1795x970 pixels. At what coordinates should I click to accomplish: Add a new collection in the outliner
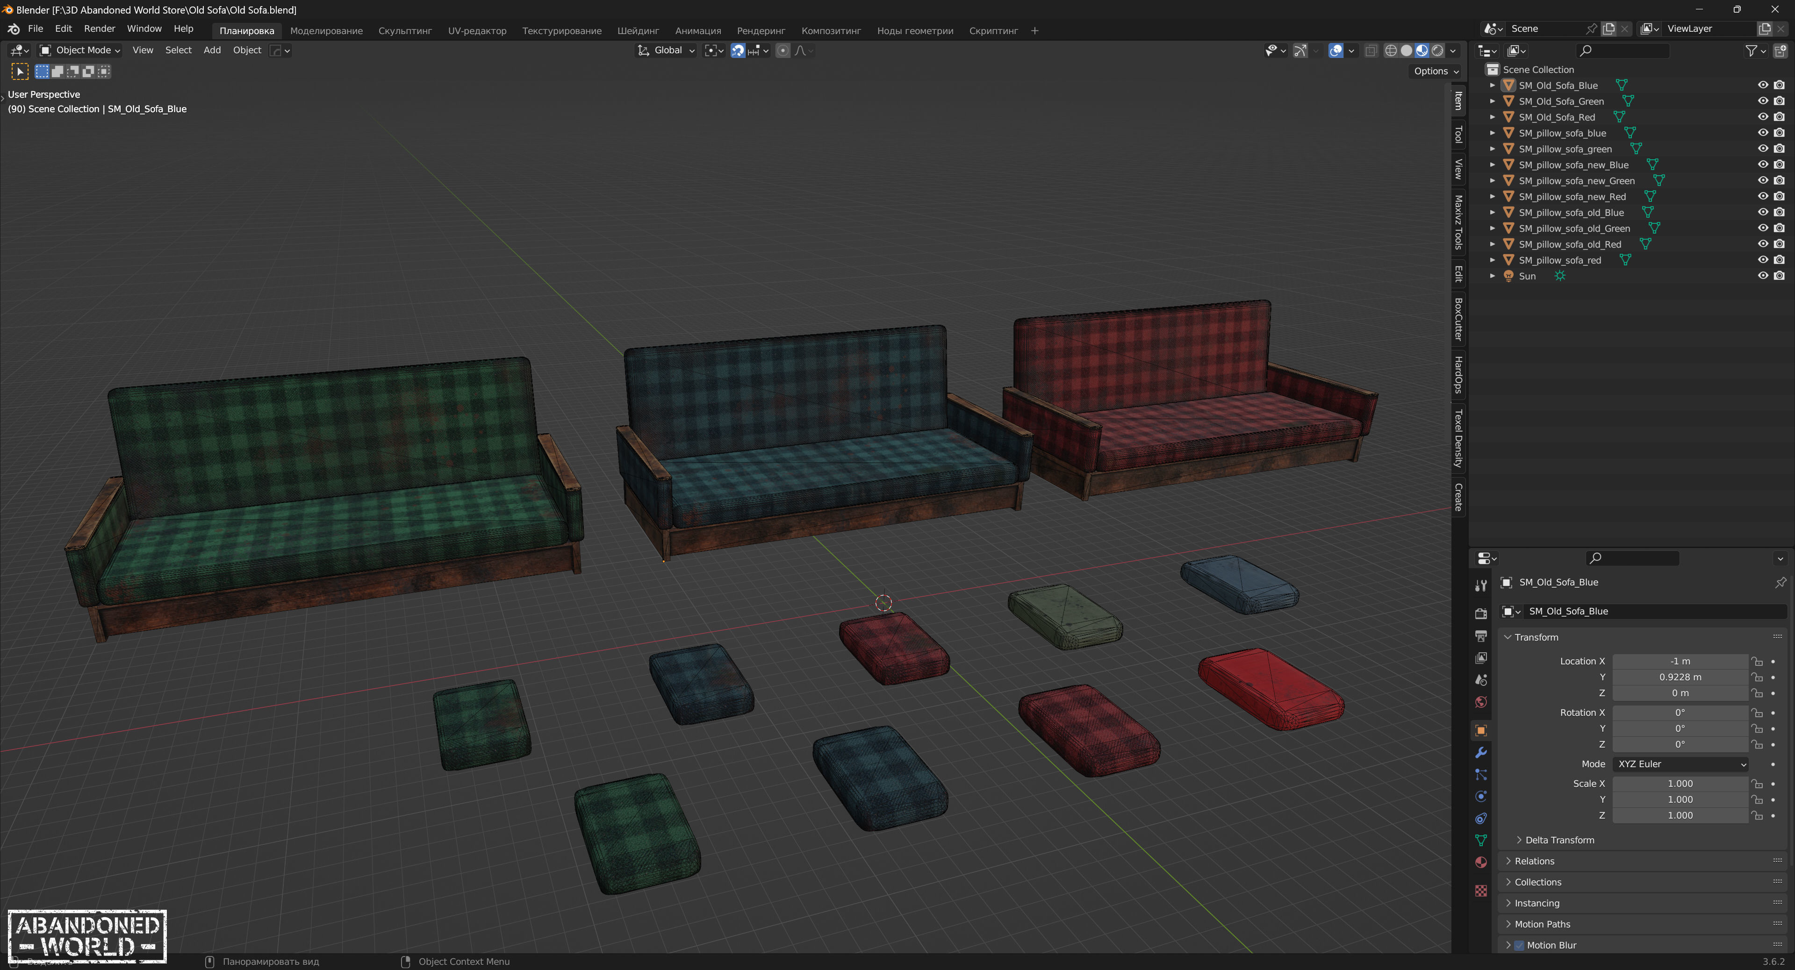1780,50
